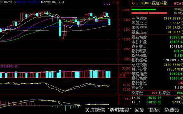Viewport: 183px width, 114px height.
Task: Click the 基金成交 label
Action: coord(139,32)
